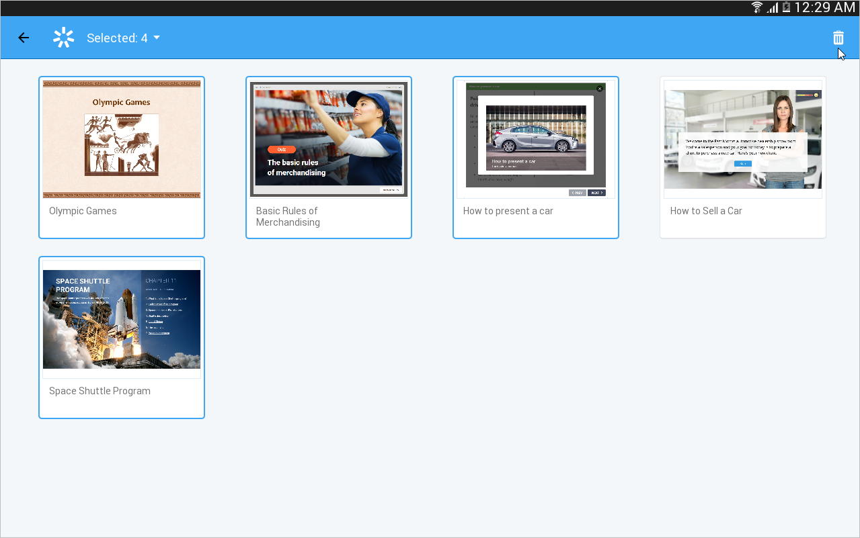The width and height of the screenshot is (860, 538).
Task: Click the How to Sell a Car thumbnail
Action: pos(742,139)
